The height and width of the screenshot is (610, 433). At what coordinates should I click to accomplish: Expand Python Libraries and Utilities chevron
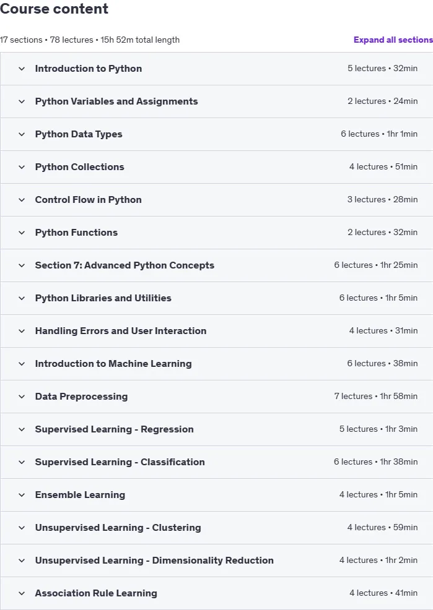tap(22, 298)
